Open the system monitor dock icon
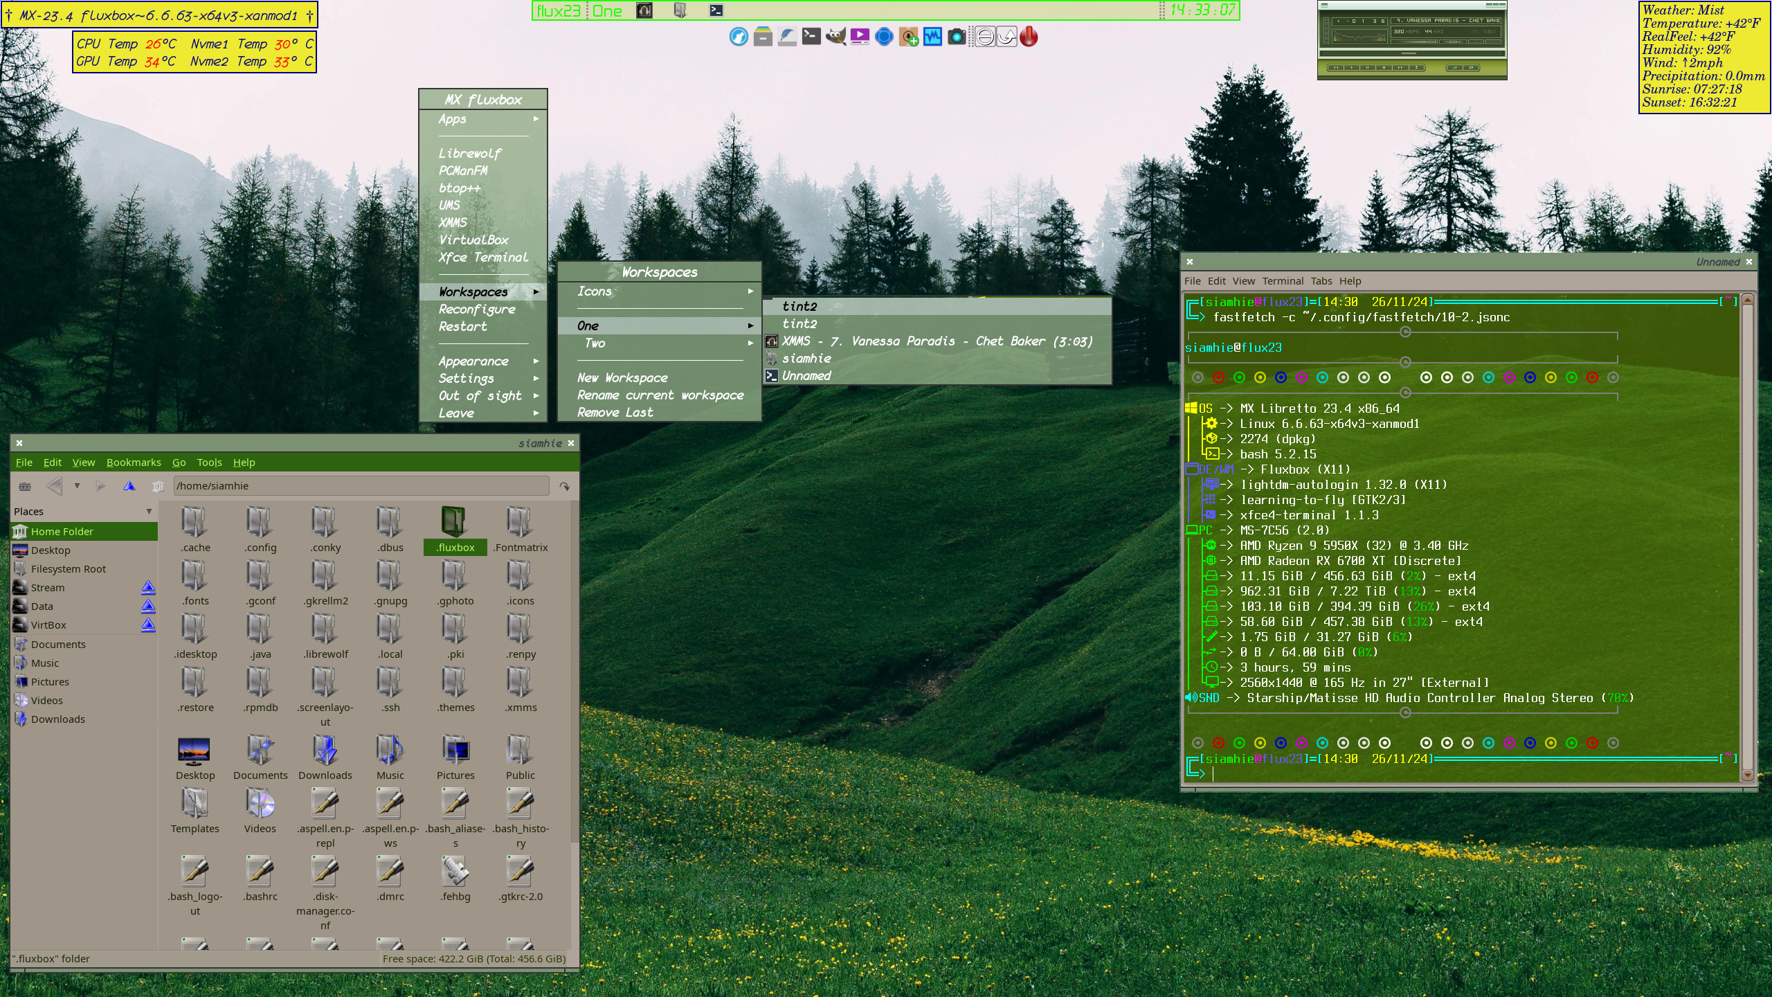Viewport: 1772px width, 997px height. point(932,37)
